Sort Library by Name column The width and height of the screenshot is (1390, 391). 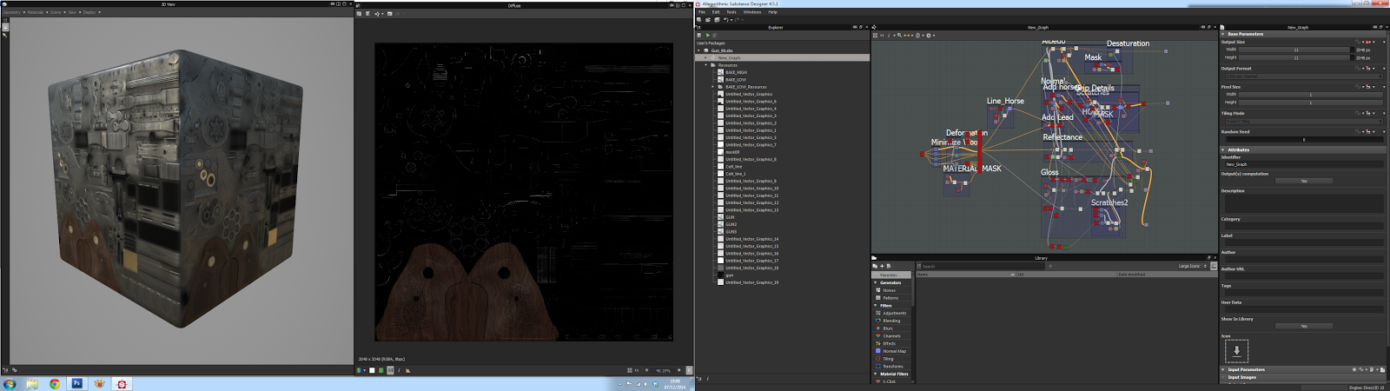click(x=964, y=275)
